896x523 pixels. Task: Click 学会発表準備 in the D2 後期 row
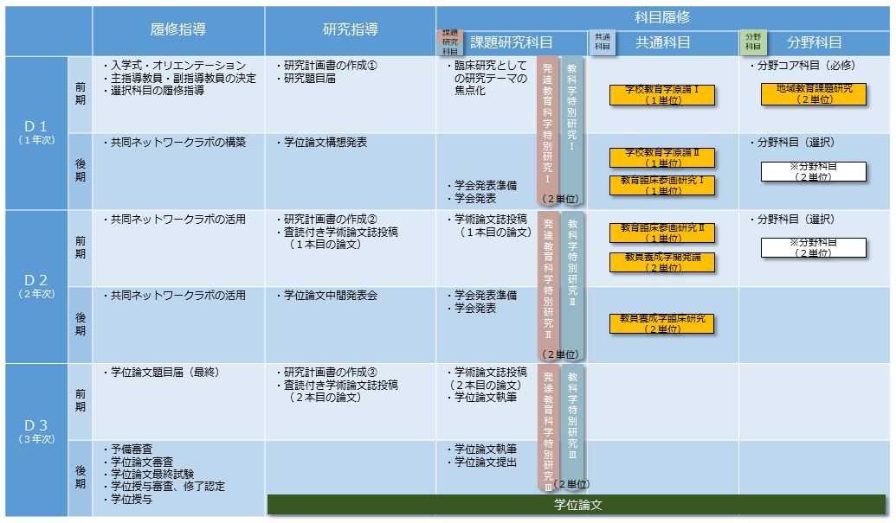point(486,296)
